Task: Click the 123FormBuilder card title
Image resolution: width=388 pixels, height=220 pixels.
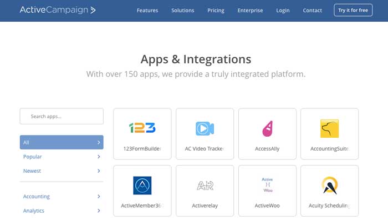Action: pos(142,148)
